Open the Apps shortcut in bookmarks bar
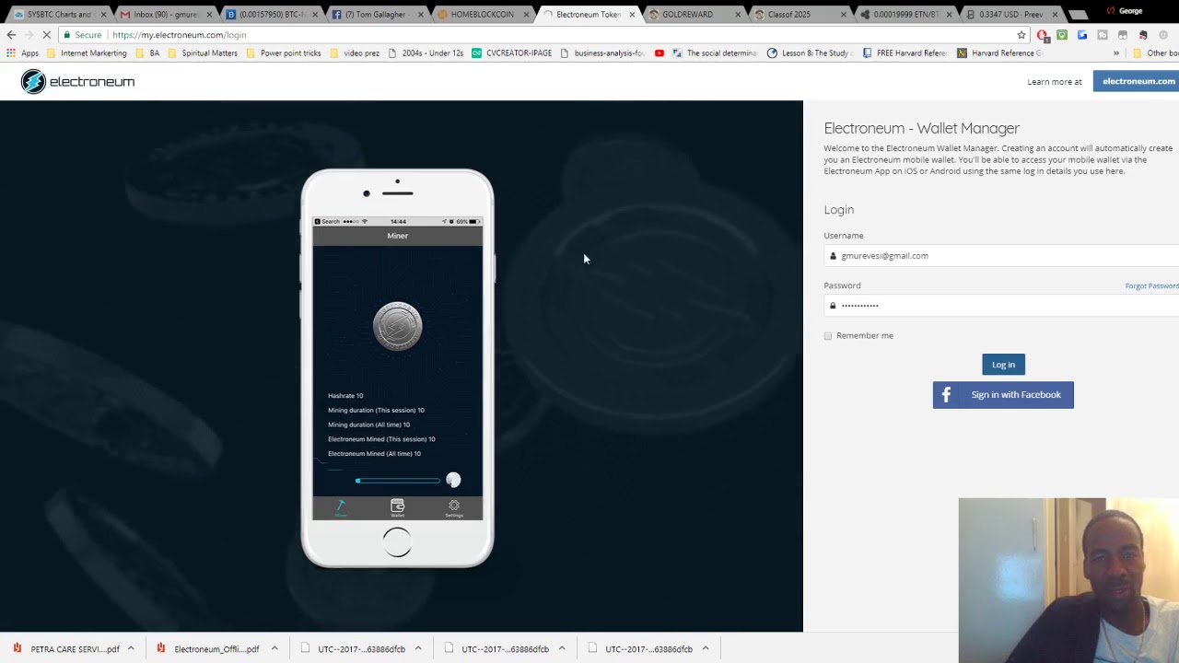This screenshot has width=1179, height=663. click(23, 53)
